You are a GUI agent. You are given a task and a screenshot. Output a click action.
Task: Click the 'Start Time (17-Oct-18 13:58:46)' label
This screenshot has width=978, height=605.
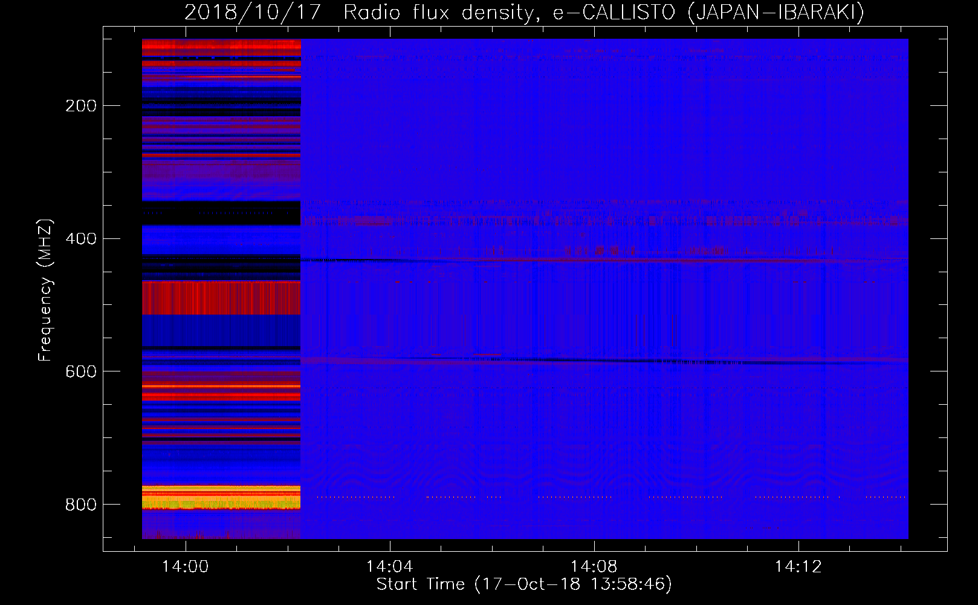[524, 584]
